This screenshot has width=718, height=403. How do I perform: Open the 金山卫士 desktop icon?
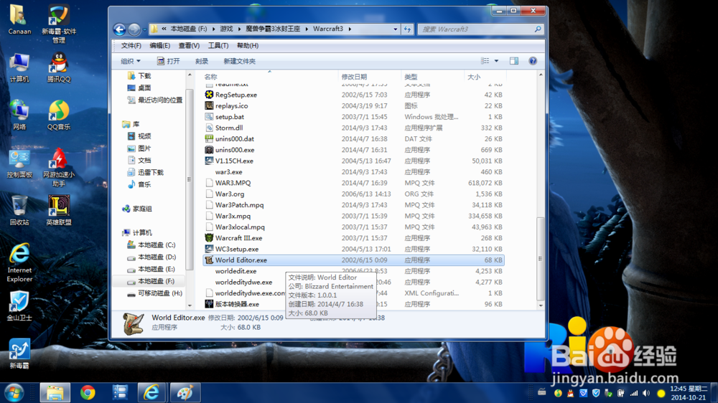click(x=19, y=305)
